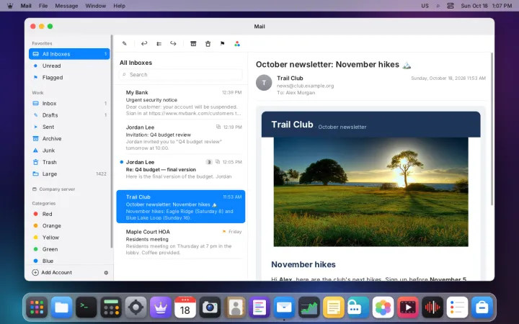Click the landscape sunrise newsletter image
The width and height of the screenshot is (519, 324).
click(371, 192)
